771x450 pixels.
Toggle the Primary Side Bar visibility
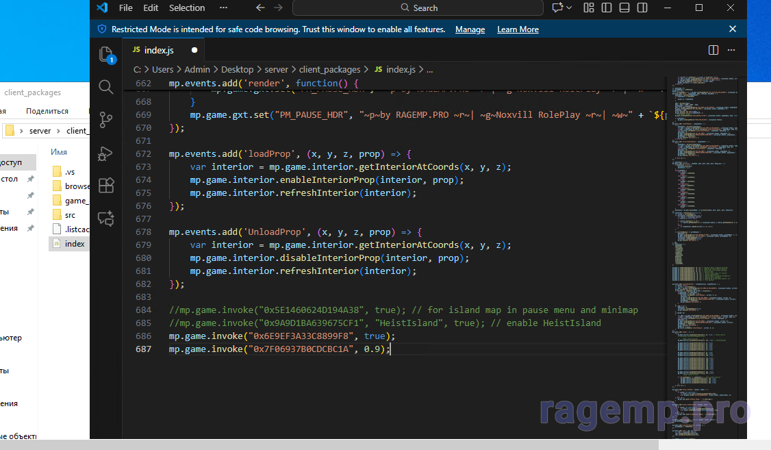pos(606,8)
